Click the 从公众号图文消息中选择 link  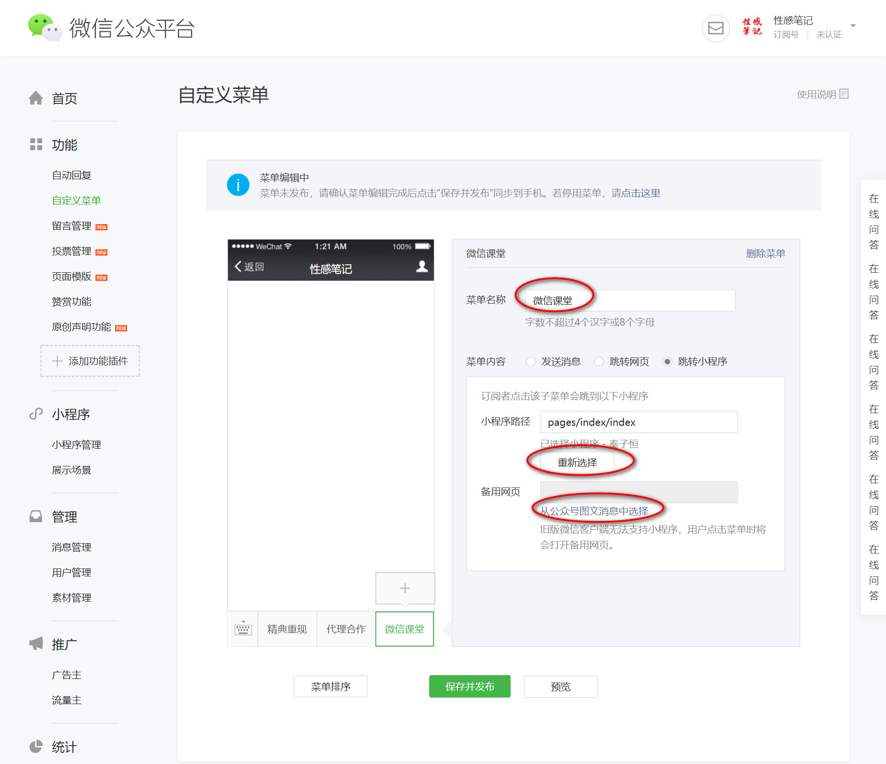(x=594, y=511)
